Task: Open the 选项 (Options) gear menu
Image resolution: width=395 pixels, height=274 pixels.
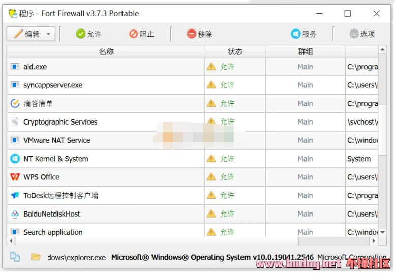Action: [362, 34]
